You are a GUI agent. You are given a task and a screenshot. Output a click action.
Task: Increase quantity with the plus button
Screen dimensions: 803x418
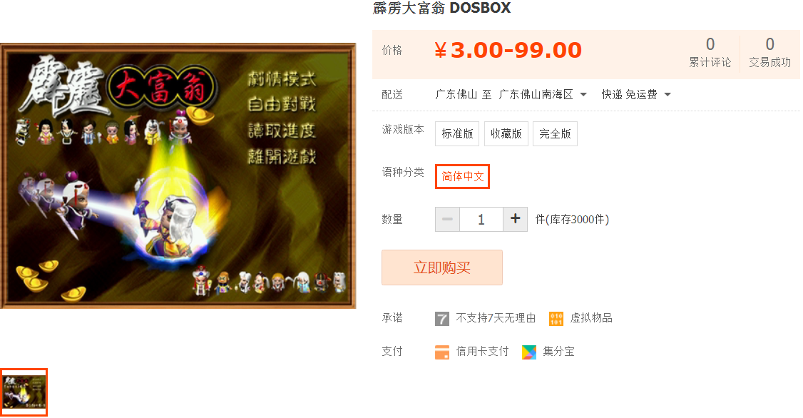(x=515, y=219)
